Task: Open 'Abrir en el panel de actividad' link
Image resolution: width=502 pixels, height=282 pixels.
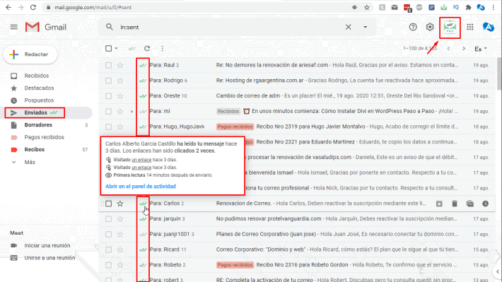Action: click(x=141, y=187)
